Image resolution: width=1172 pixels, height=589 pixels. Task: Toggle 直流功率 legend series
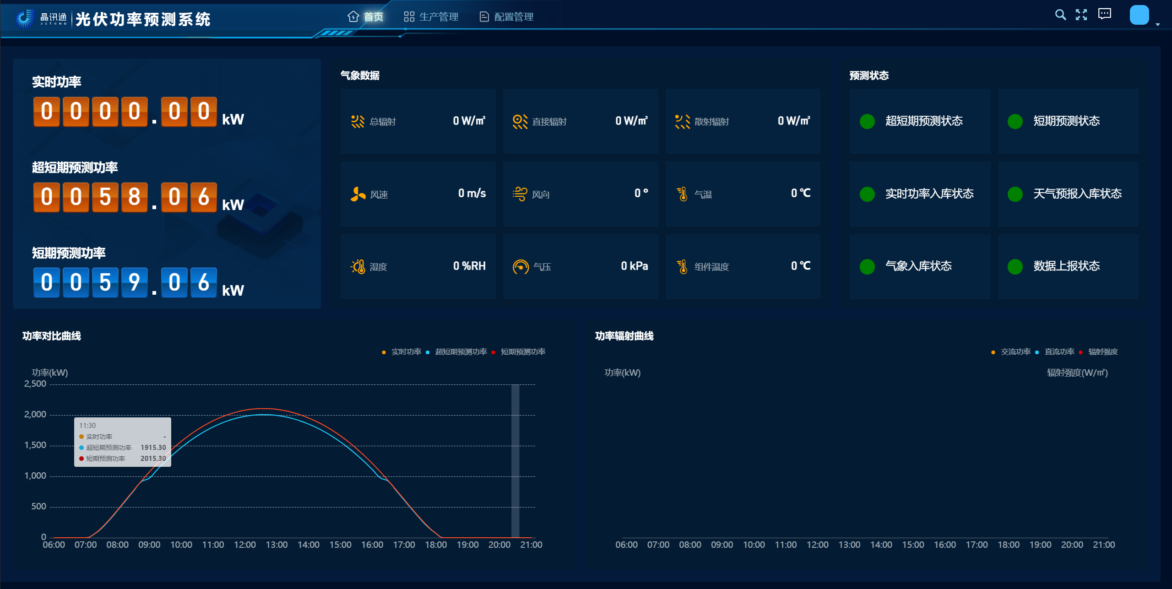[x=1059, y=352]
